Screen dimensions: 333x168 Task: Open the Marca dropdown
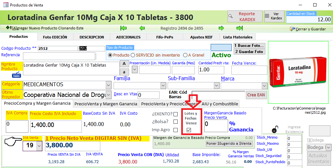coord(264,86)
